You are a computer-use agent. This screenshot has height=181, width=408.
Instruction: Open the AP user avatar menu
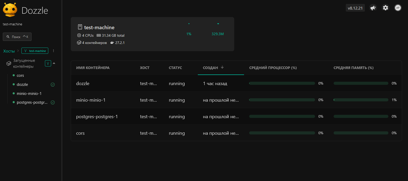[398, 8]
